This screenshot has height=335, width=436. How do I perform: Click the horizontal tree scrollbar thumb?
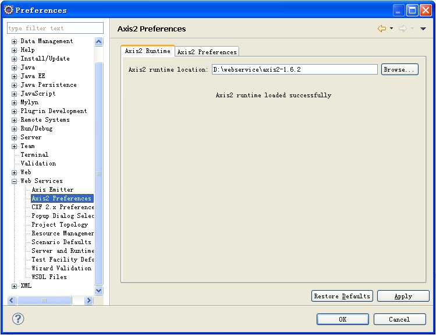pos(44,300)
